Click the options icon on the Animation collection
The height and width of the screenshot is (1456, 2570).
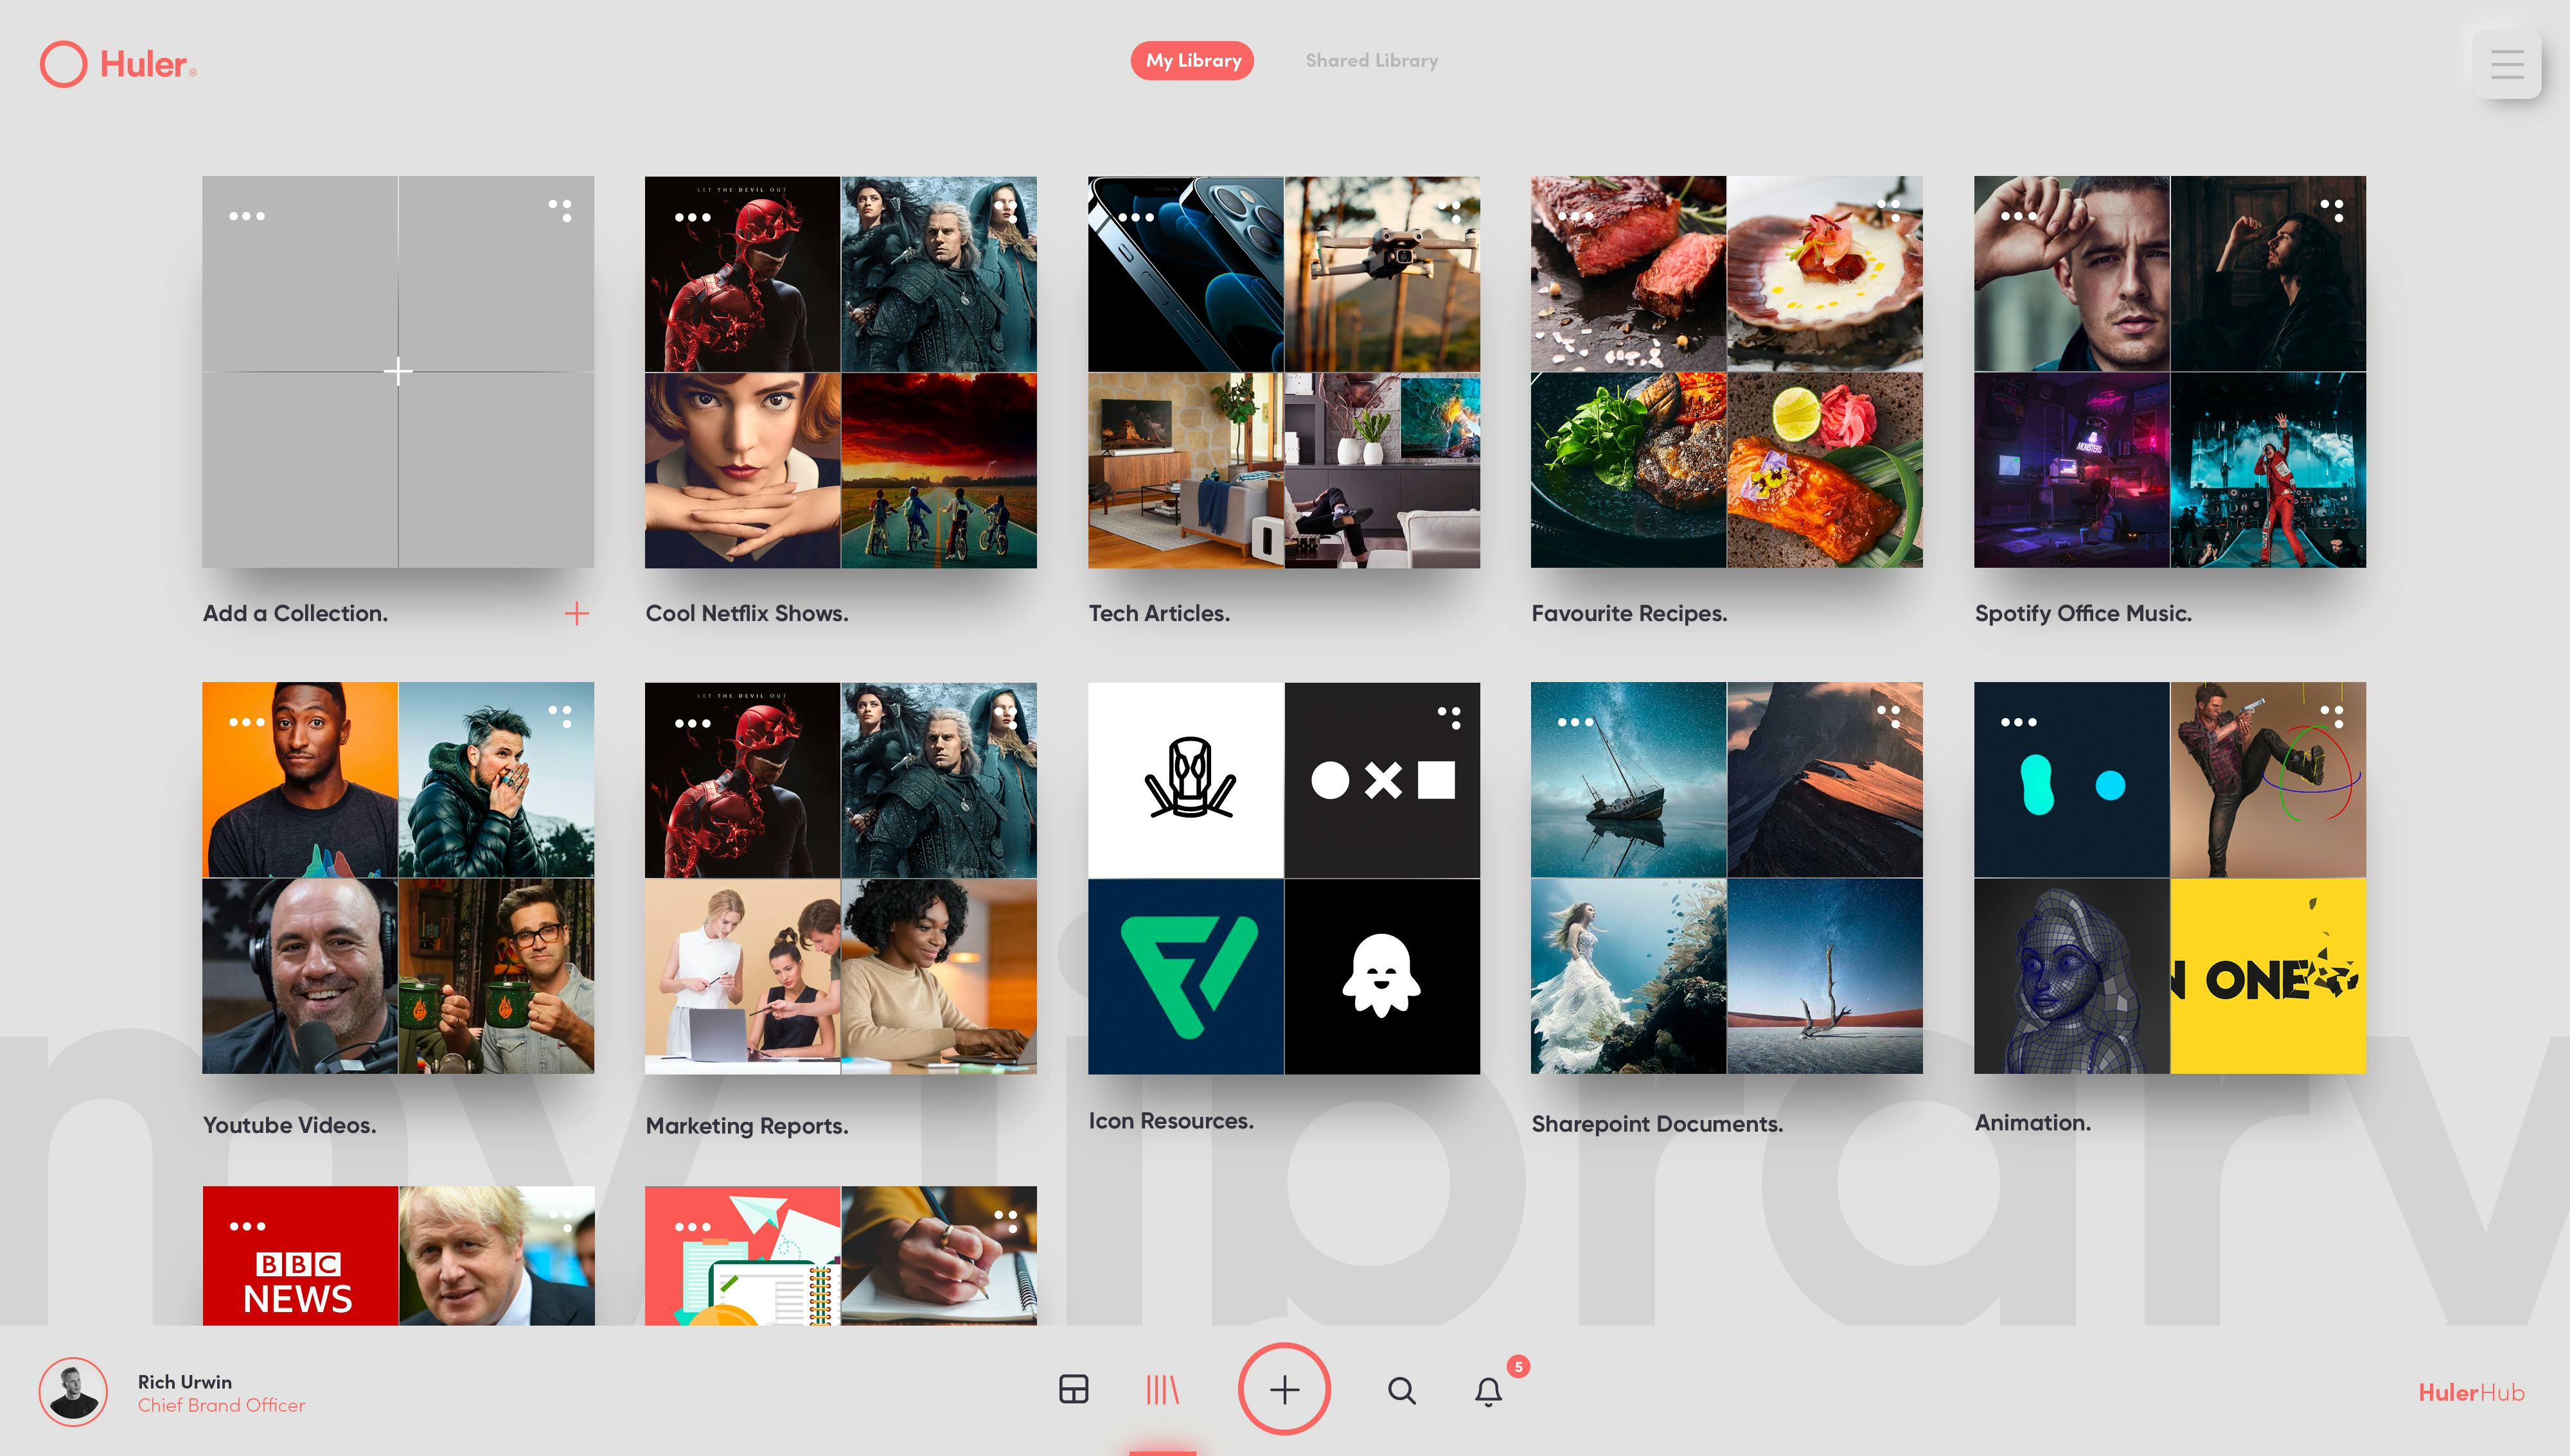tap(2019, 721)
